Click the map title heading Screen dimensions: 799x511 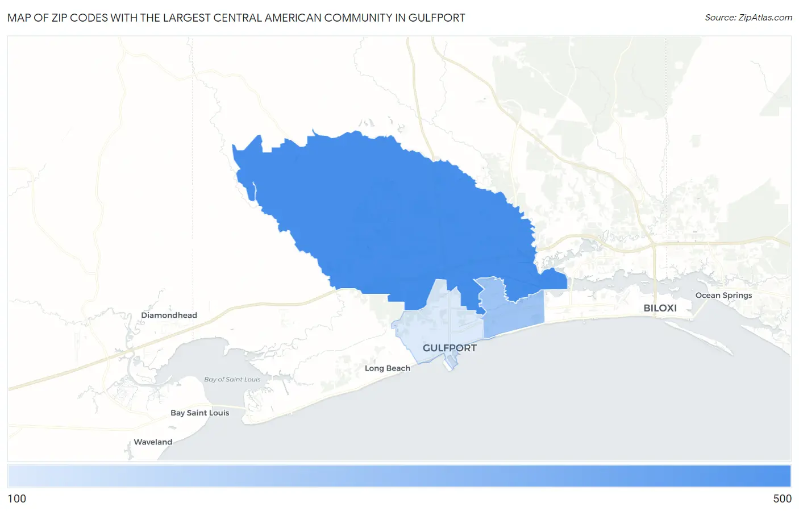point(236,18)
